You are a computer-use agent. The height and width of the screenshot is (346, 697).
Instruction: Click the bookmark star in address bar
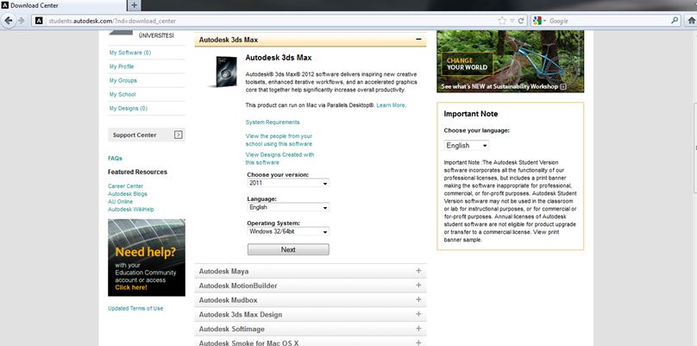502,21
